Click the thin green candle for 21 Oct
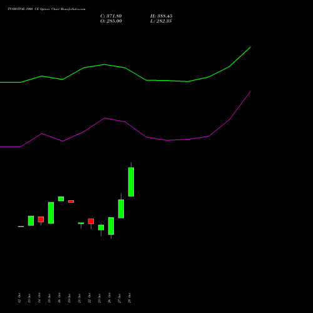313x313 pixels. point(81,223)
